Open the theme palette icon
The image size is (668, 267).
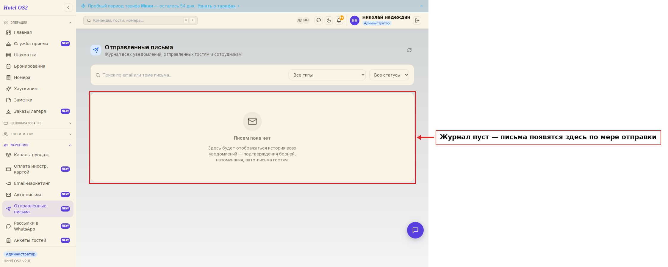319,20
